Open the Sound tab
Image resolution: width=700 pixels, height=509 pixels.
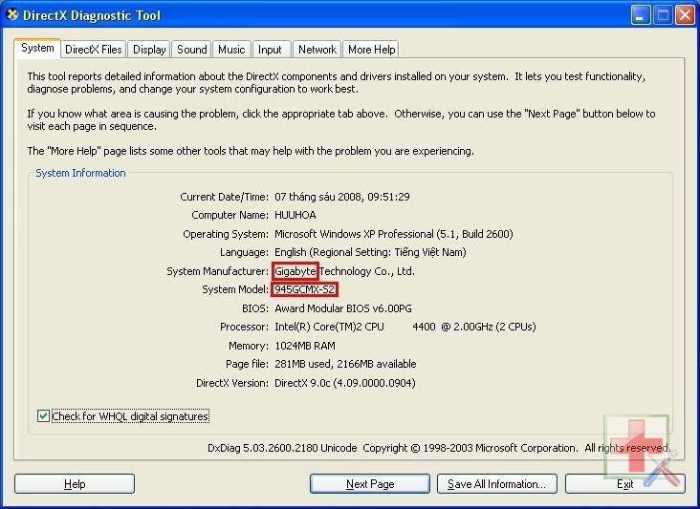pos(191,50)
